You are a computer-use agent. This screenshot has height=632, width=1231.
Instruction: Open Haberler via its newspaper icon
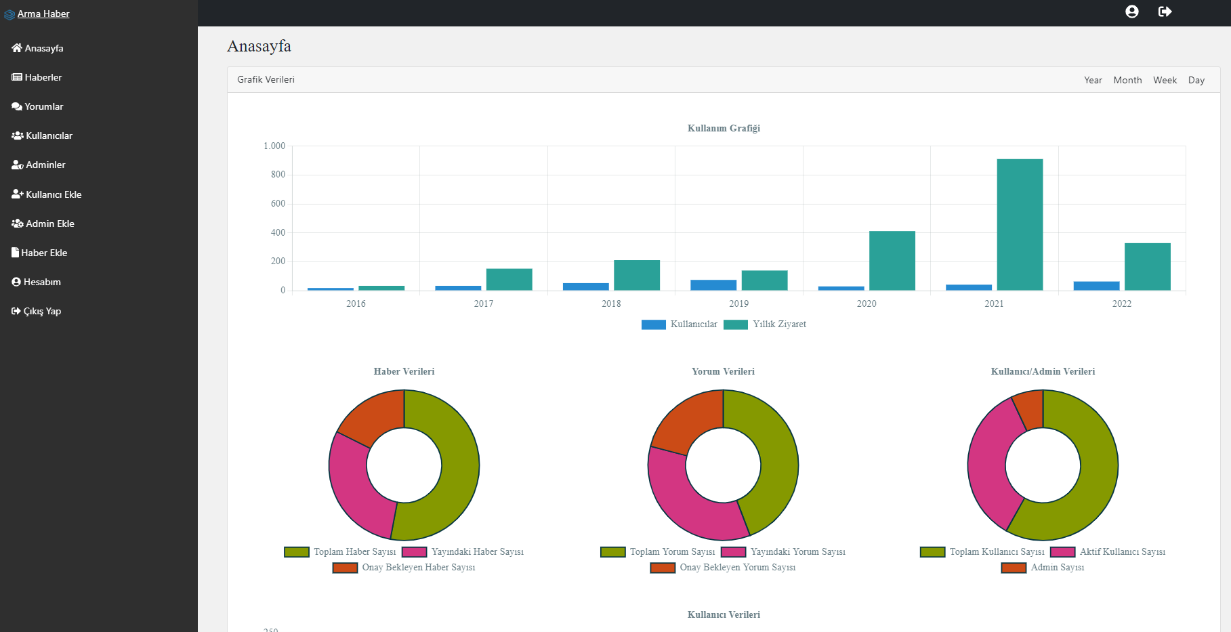click(x=16, y=77)
